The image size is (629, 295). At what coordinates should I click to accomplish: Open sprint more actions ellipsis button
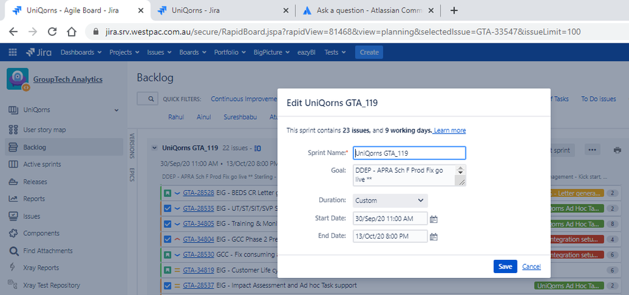click(592, 150)
